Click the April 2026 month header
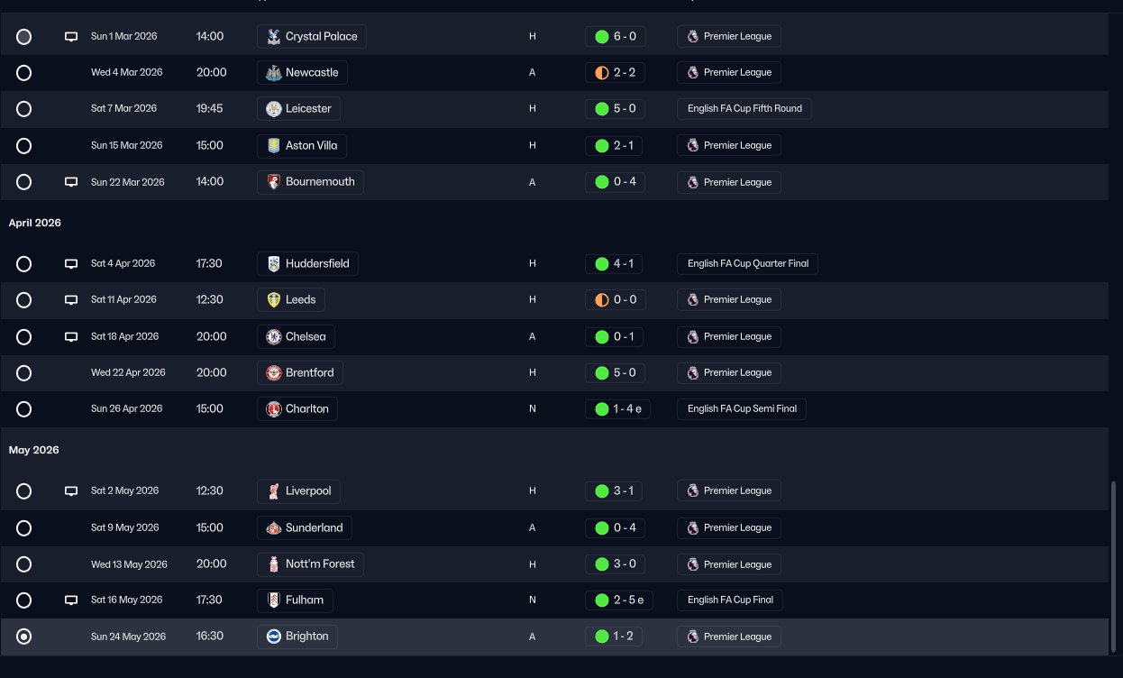This screenshot has width=1123, height=678. [x=35, y=223]
